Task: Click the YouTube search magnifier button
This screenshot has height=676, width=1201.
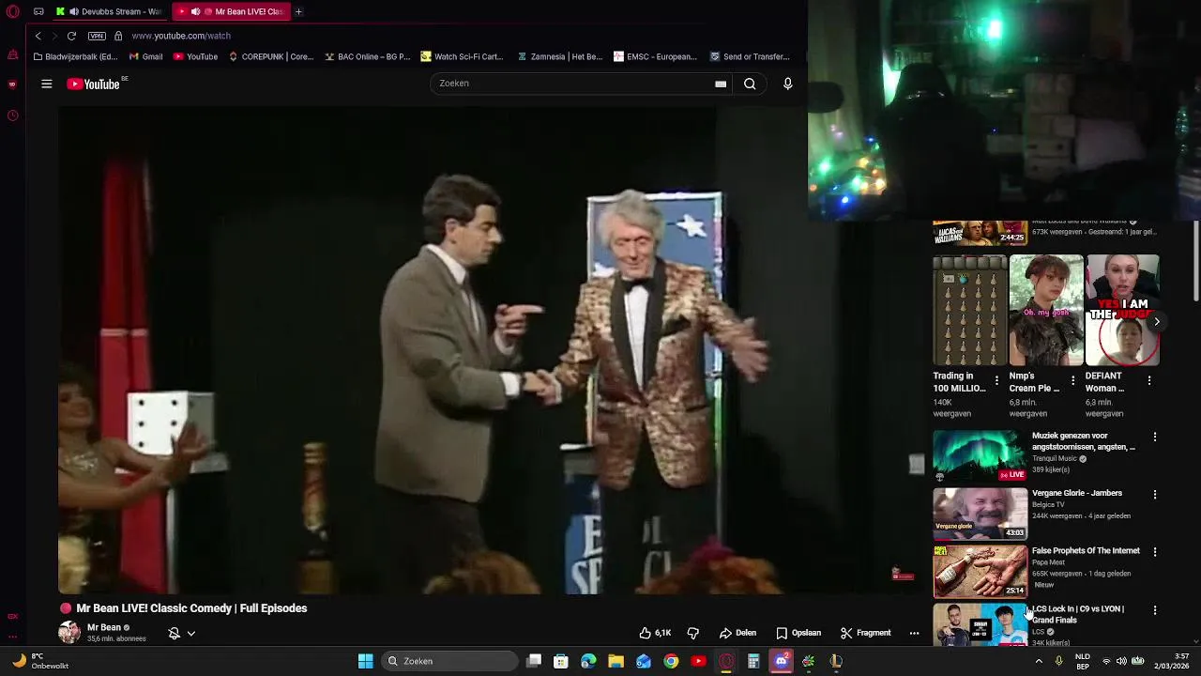Action: click(750, 84)
